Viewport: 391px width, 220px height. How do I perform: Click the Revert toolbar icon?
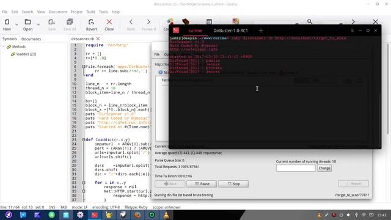tap(91, 22)
